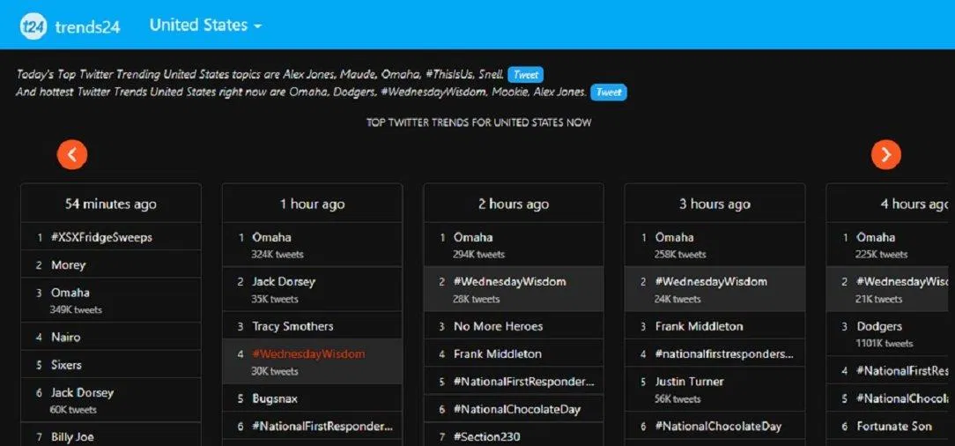Image resolution: width=955 pixels, height=446 pixels.
Task: Open the Dodgers trend link
Action: tap(879, 326)
